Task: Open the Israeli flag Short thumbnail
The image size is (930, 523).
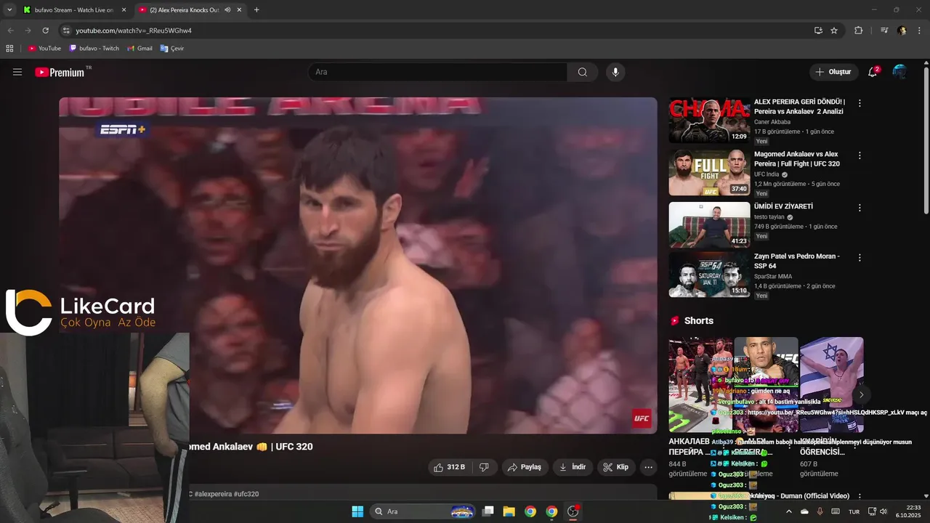Action: [x=832, y=384]
